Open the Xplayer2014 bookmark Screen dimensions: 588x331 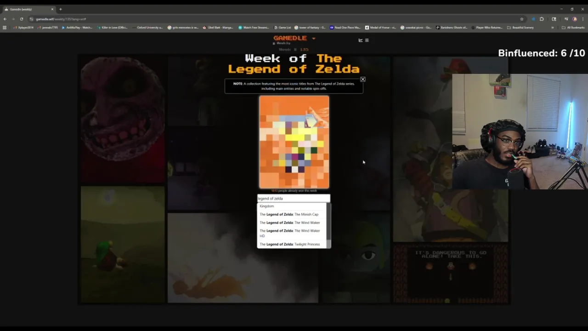click(24, 28)
